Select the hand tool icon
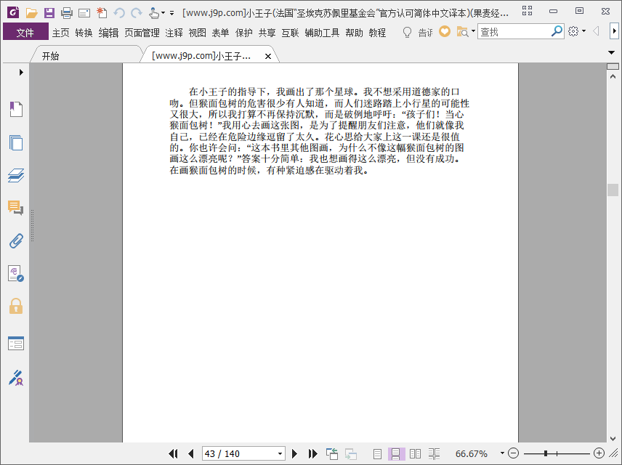Image resolution: width=622 pixels, height=465 pixels. [x=154, y=13]
